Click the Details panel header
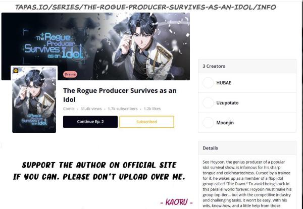This screenshot has height=209, width=303. pyautogui.click(x=247, y=148)
